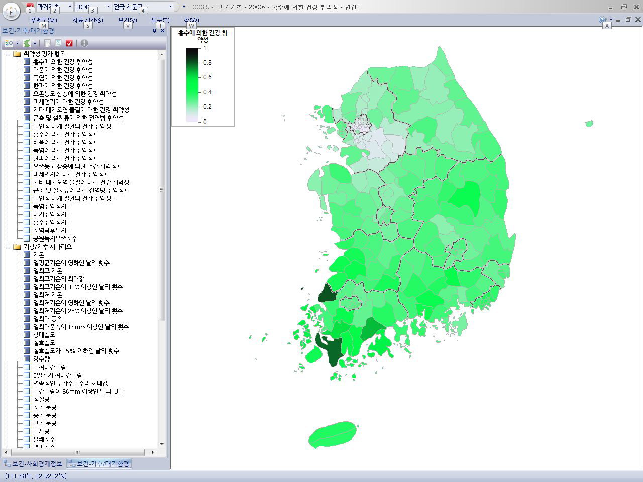
Task: Open the round application menu button
Action: coord(11,10)
